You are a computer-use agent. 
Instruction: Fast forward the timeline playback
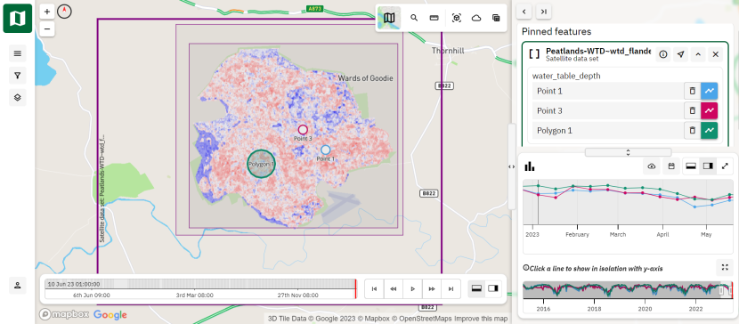point(432,288)
